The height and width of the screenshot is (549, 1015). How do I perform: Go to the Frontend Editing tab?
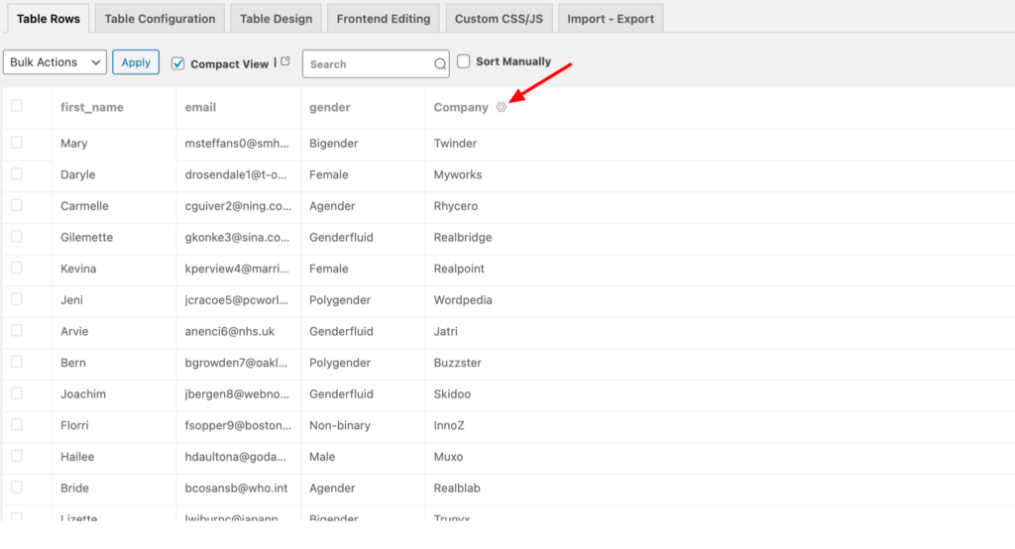383,19
